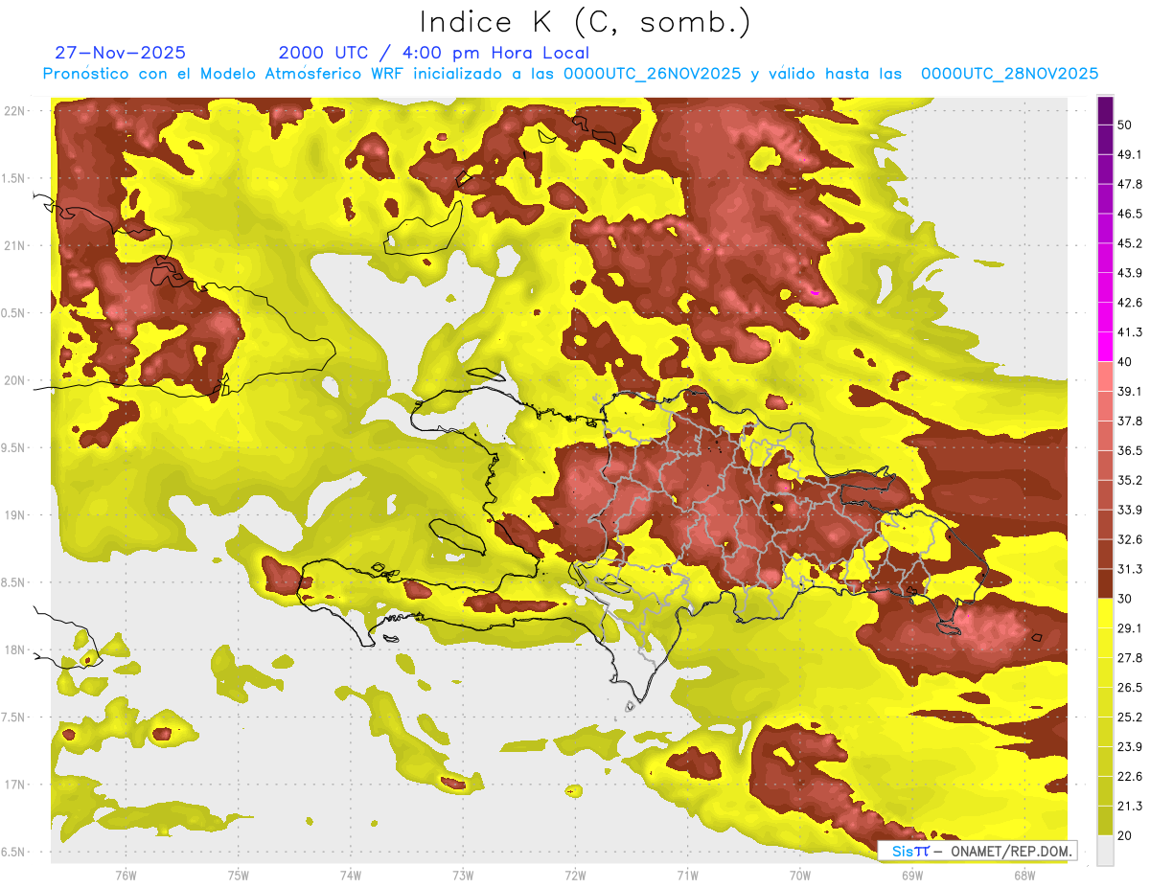This screenshot has height=888, width=1150.
Task: Click the "50" value on the color scale
Action: pyautogui.click(x=1125, y=125)
